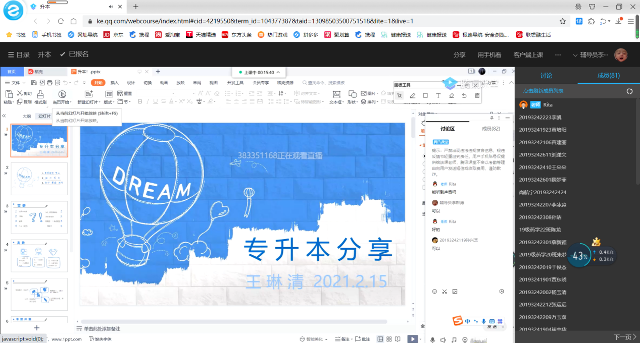This screenshot has width=640, height=343.
Task: Switch to the 讨论 tab in sidebar
Action: [x=546, y=76]
